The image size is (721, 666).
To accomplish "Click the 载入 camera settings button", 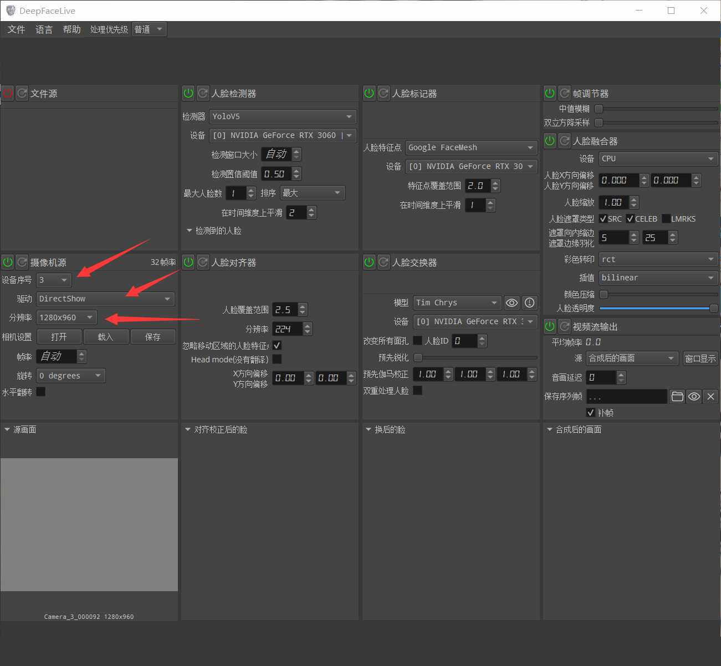I will (x=106, y=337).
